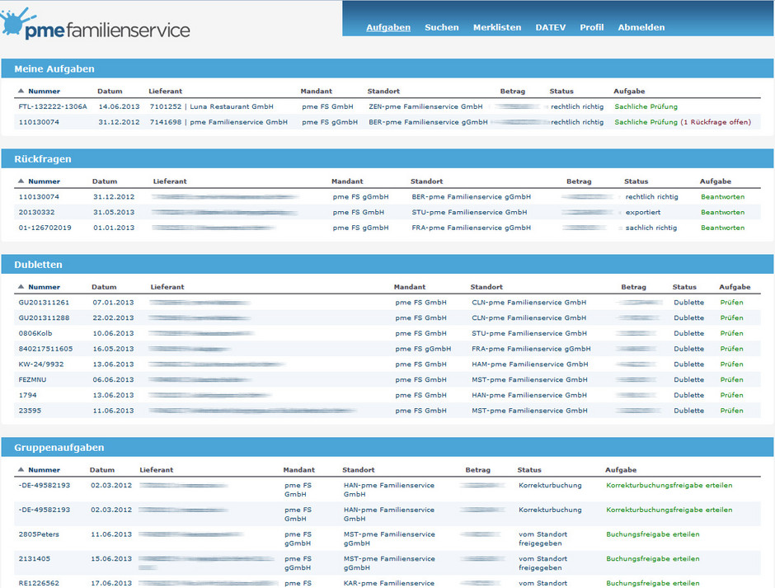The image size is (775, 588).
Task: Click Buchungsfreigabe erteilen for RE1226562
Action: pos(652,583)
